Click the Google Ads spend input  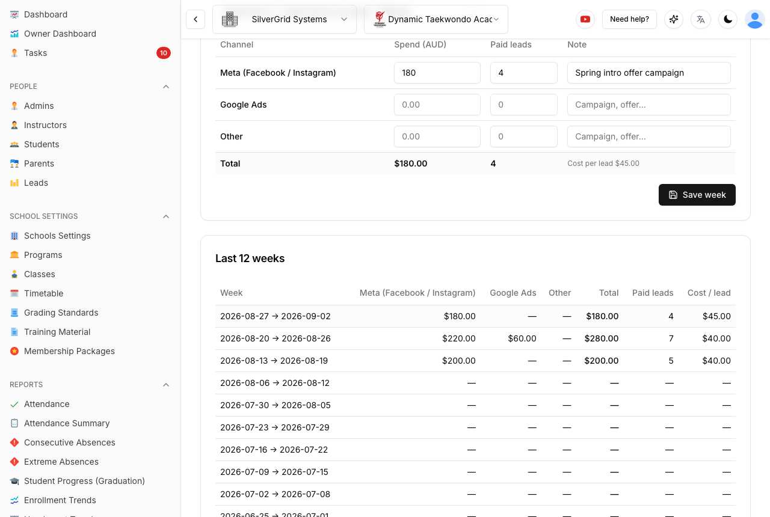point(437,105)
